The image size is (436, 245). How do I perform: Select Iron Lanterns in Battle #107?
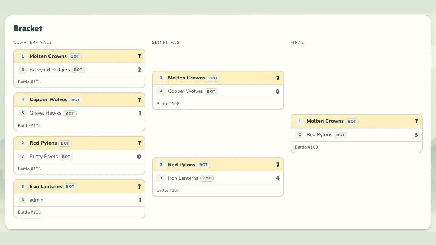218,178
